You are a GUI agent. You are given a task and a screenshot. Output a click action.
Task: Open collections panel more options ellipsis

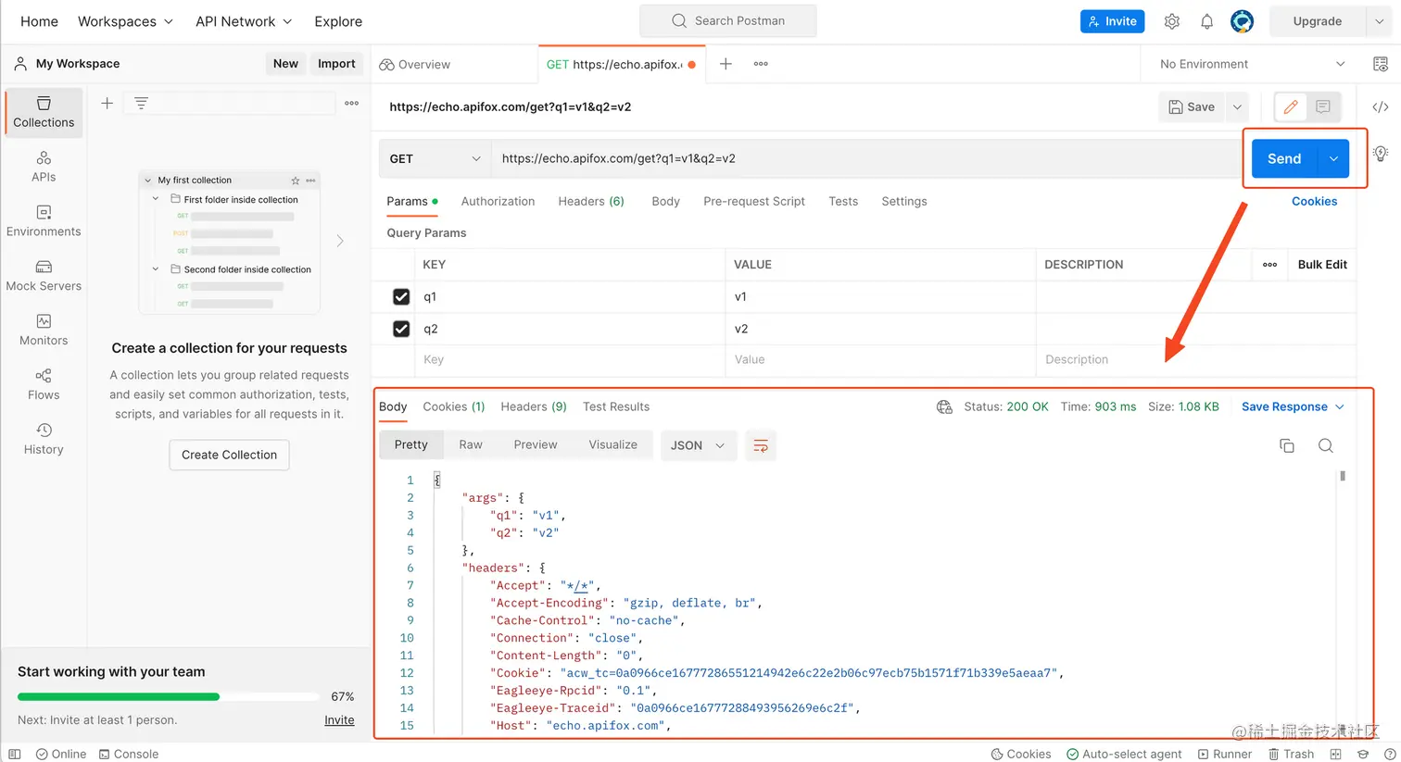pos(351,103)
